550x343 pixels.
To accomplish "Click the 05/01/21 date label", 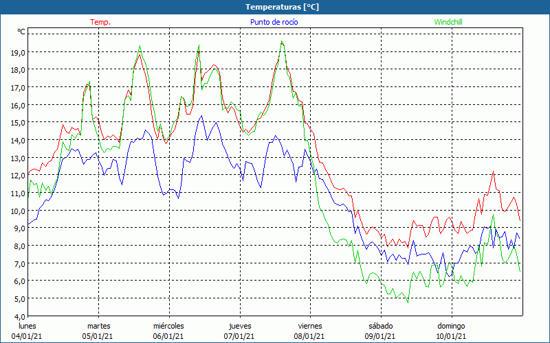I will pyautogui.click(x=98, y=336).
